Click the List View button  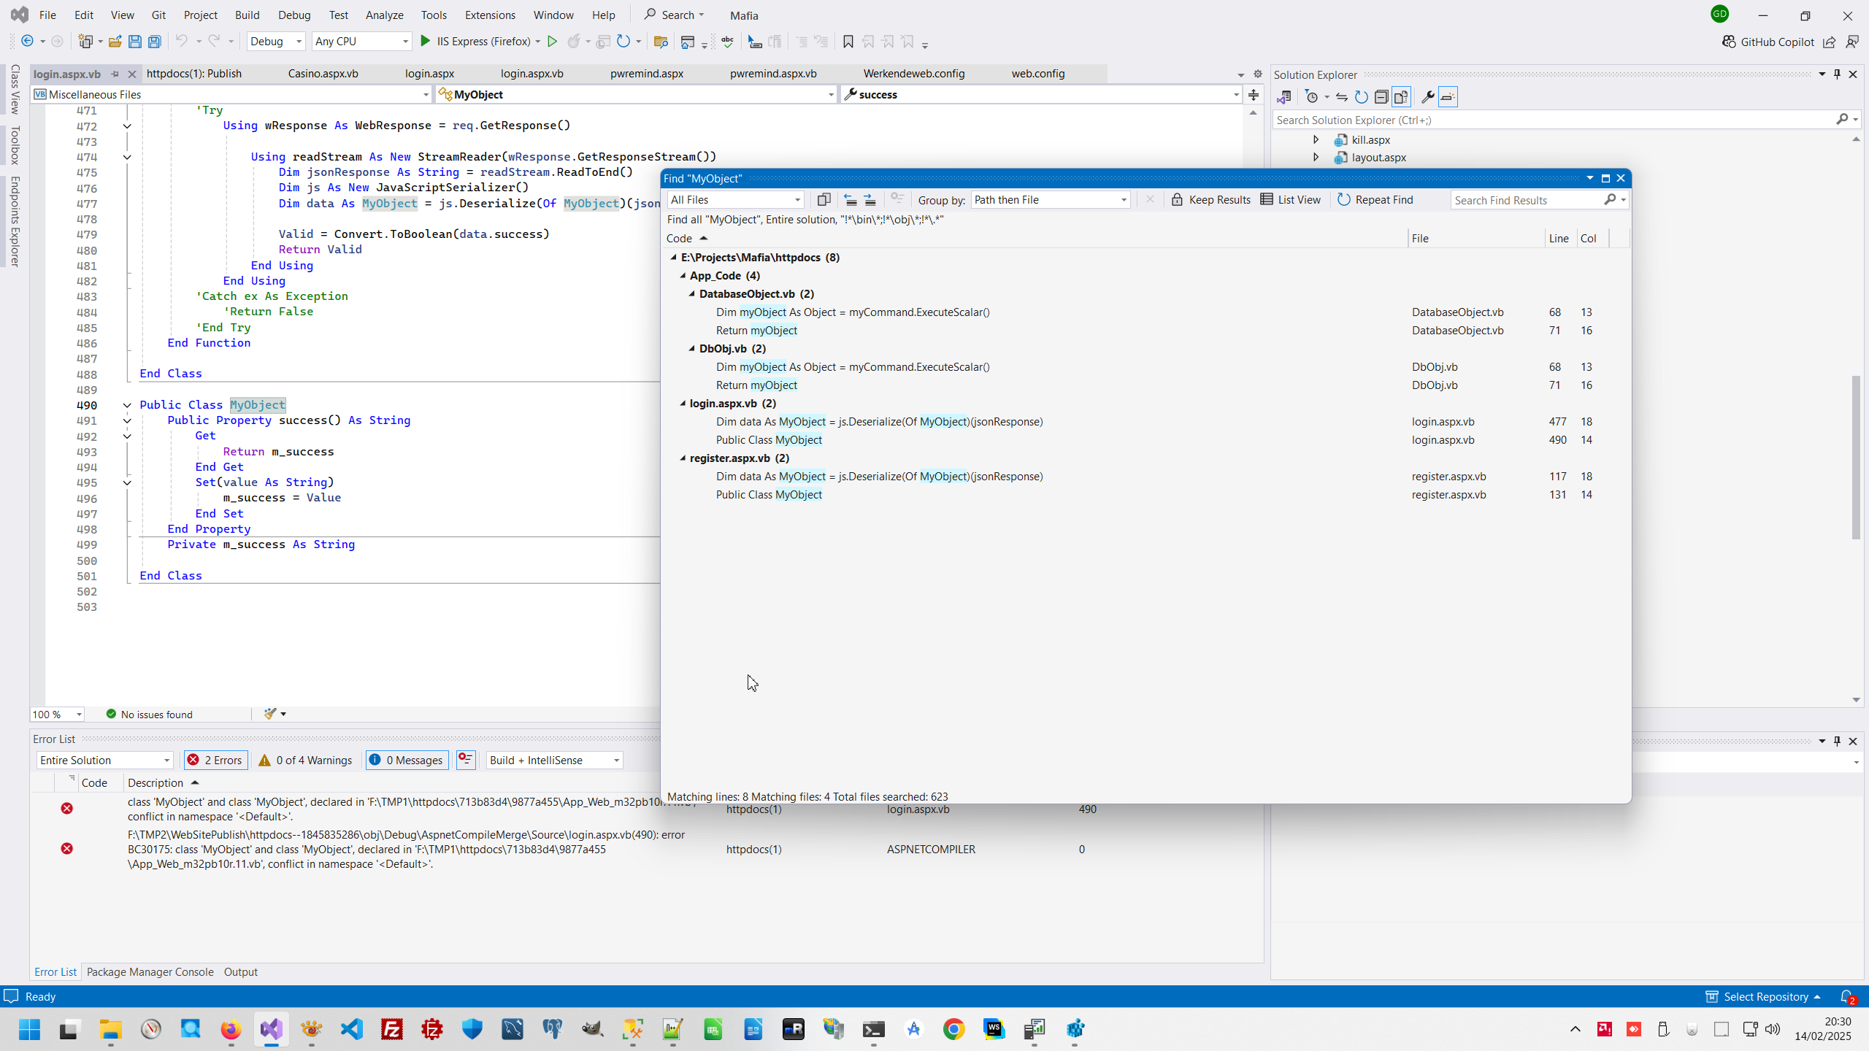click(x=1291, y=199)
